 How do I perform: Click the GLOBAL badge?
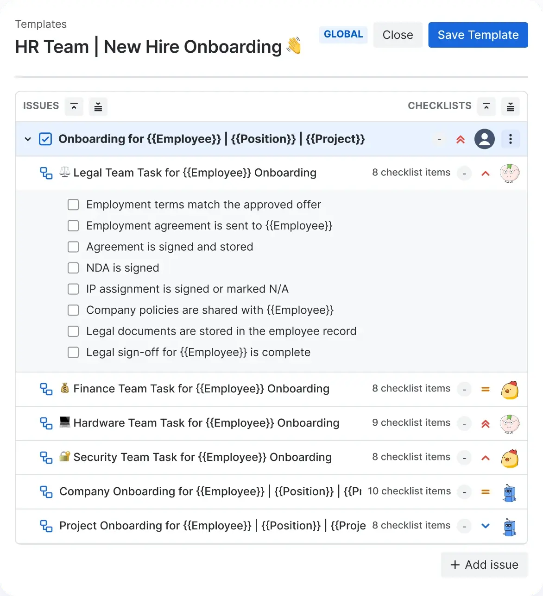click(x=343, y=35)
